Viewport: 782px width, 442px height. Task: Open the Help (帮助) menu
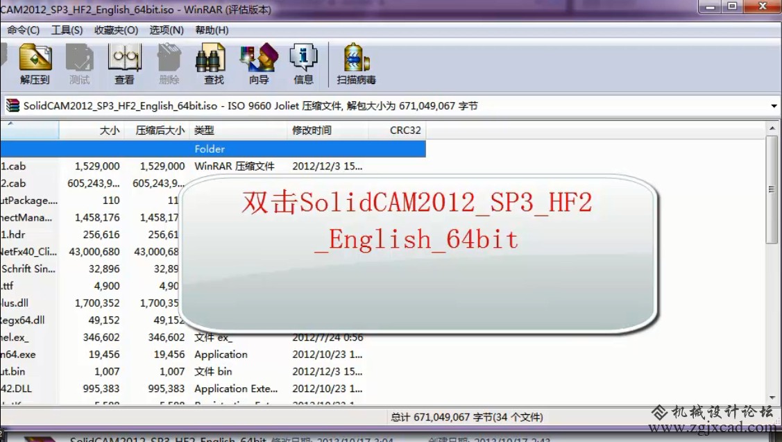click(212, 30)
